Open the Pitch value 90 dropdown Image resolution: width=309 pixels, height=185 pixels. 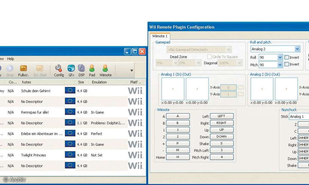coord(271,65)
